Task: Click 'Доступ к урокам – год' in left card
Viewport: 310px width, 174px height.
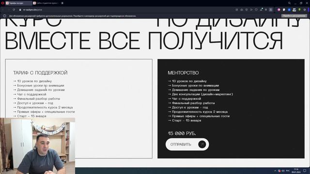Action: (33, 103)
